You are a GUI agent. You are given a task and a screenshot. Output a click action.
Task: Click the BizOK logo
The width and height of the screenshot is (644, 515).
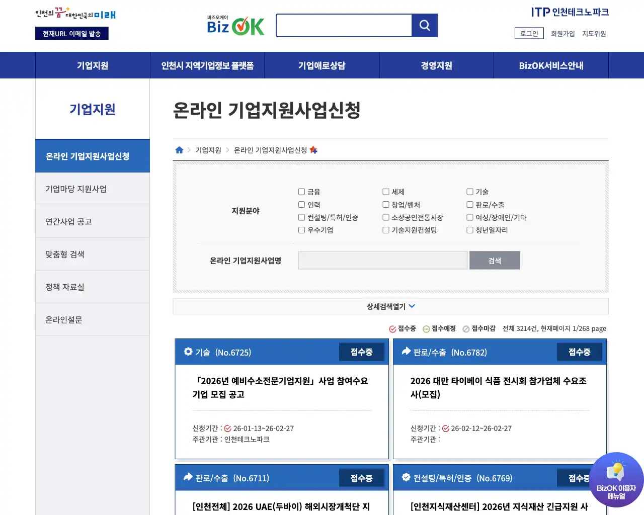pyautogui.click(x=235, y=25)
